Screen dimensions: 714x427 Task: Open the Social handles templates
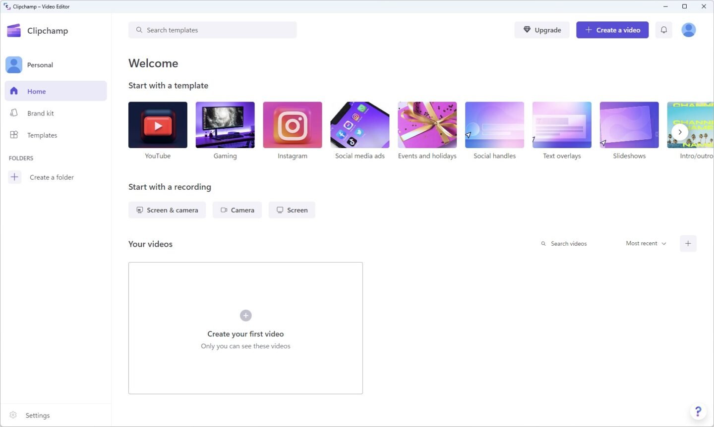pyautogui.click(x=495, y=125)
